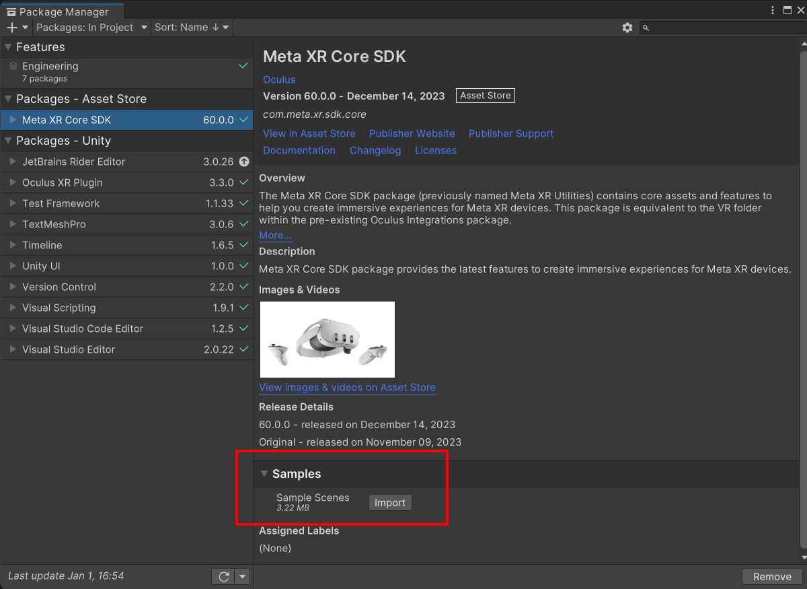Open the refresh options dropdown arrow
The width and height of the screenshot is (807, 589).
tap(243, 577)
